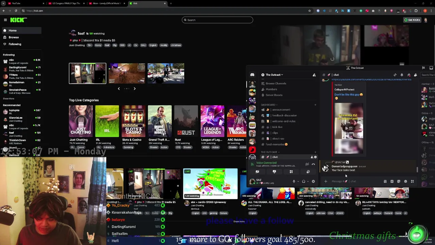Open Following in the Kick sidebar
The width and height of the screenshot is (435, 245).
[x=21, y=44]
